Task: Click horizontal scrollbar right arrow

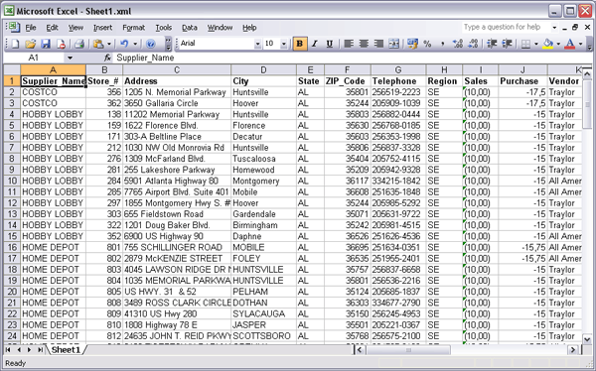Action: click(573, 350)
